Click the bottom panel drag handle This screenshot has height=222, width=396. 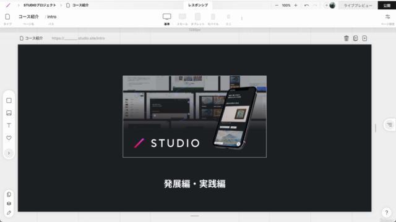pyautogui.click(x=194, y=216)
